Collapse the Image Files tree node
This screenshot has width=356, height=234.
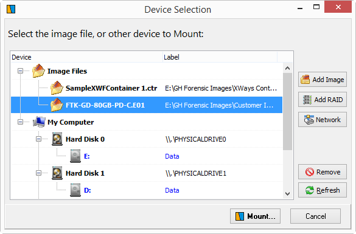click(x=20, y=71)
